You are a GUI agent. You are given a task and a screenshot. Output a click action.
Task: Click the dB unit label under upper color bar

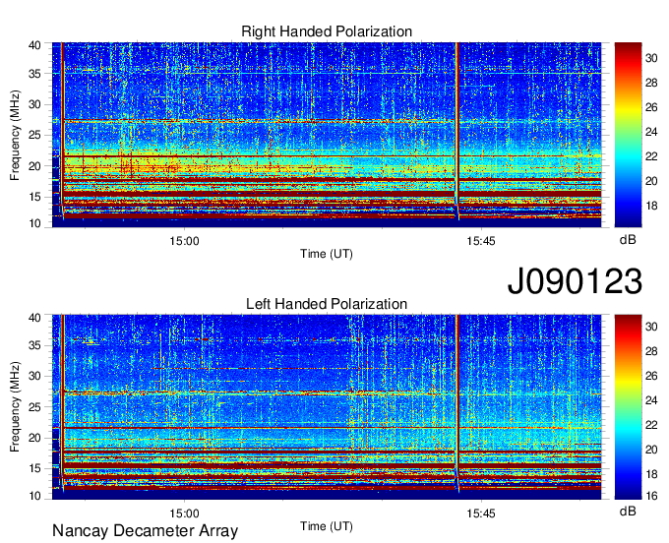pos(628,240)
